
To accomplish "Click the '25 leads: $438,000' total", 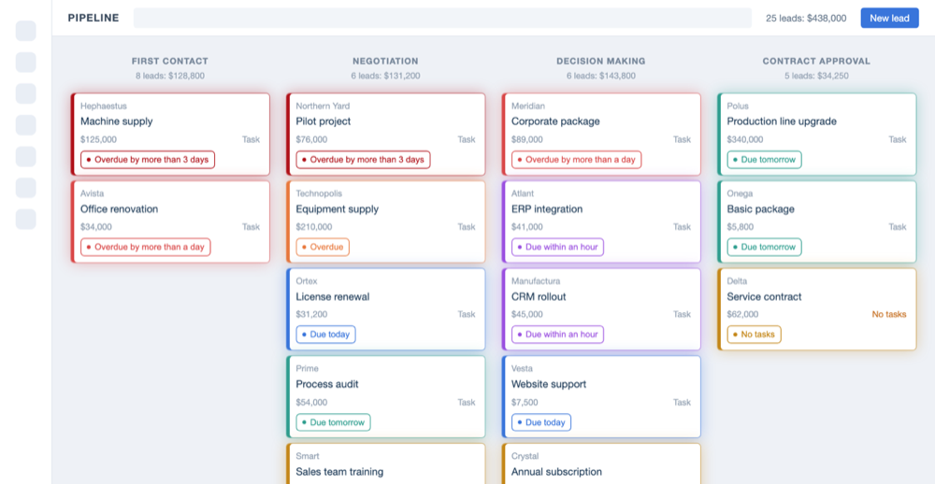I will click(x=806, y=19).
